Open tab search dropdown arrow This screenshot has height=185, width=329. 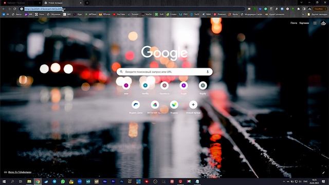click(x=301, y=3)
